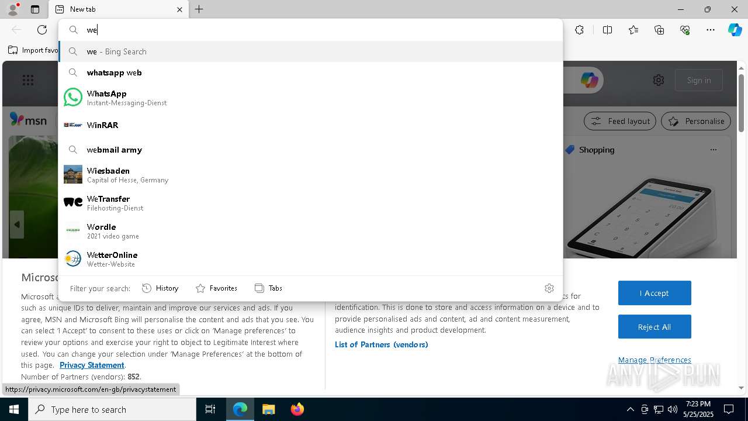748x421 pixels.
Task: Filter search by Tabs
Action: 269,288
